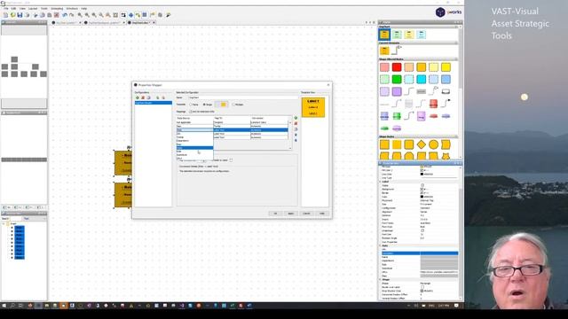The width and height of the screenshot is (568, 319).
Task: Select the light blue OrgChart palette node
Action: tap(421, 35)
